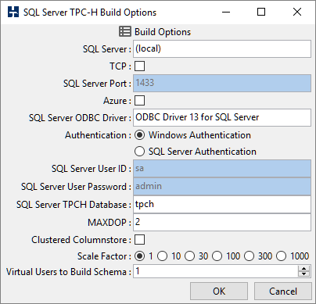Click the "Authentication :" label
This screenshot has width=316, height=304.
[98, 135]
